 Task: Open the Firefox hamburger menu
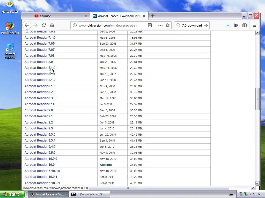255,25
